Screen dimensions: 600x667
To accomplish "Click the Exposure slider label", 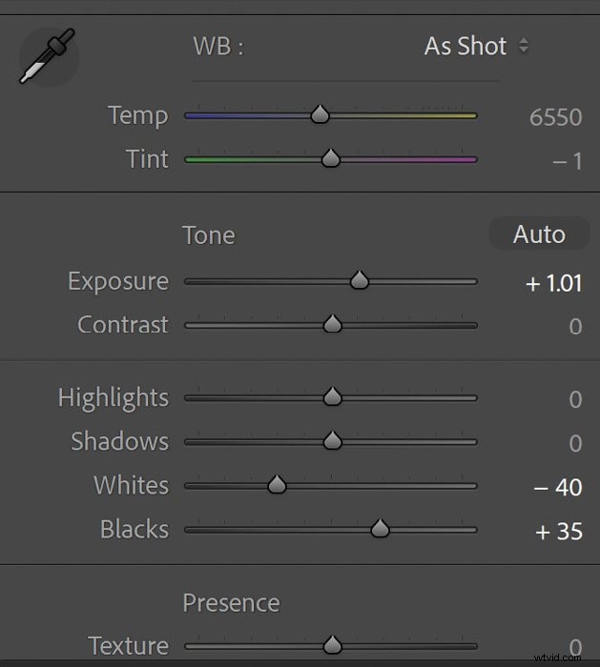I will click(x=118, y=282).
